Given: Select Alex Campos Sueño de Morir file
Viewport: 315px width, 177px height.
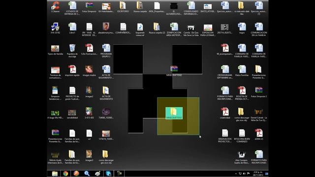Looking at the screenshot, I should (x=242, y=157).
